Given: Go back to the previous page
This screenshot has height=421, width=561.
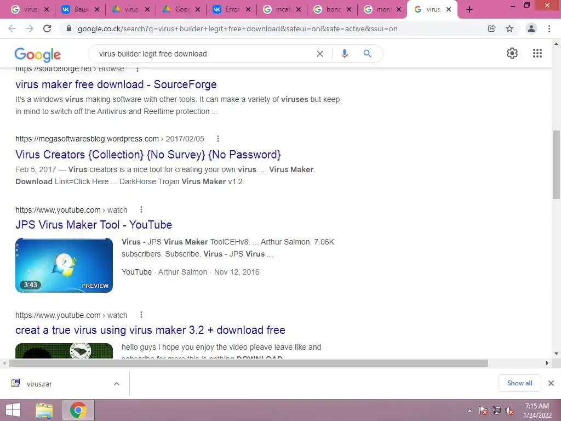Looking at the screenshot, I should pos(12,29).
